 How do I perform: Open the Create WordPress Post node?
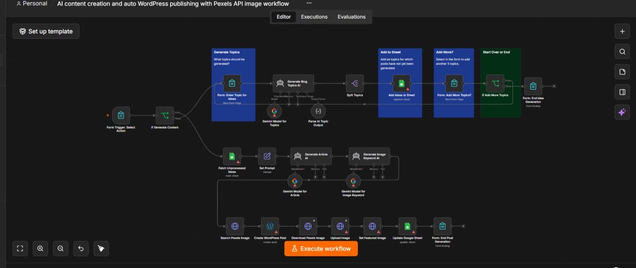[x=270, y=226]
